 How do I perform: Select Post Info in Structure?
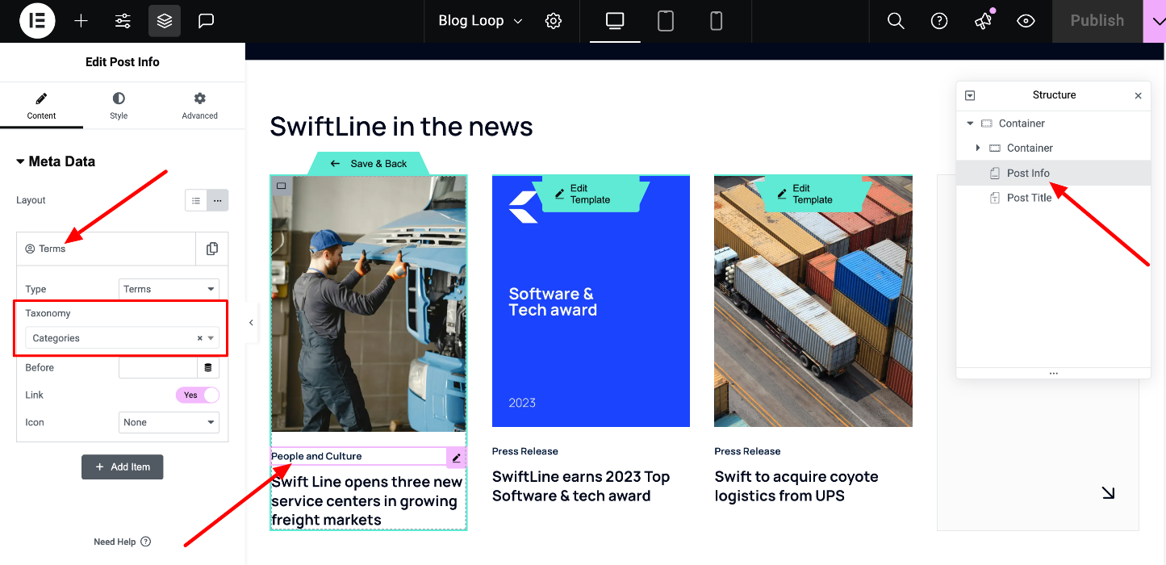point(1053,173)
